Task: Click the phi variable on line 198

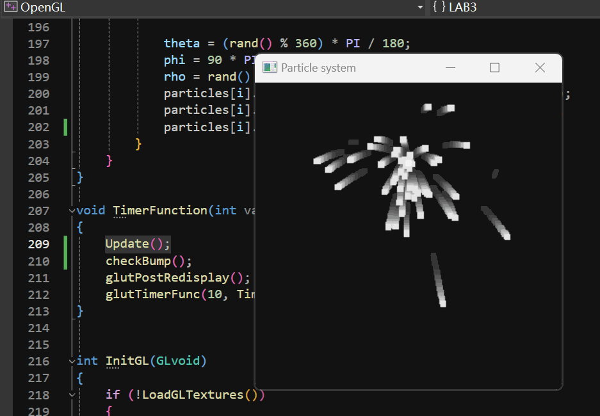Action: click(x=174, y=60)
